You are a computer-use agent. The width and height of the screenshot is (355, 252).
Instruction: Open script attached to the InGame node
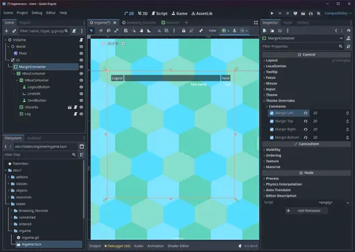(x=81, y=40)
